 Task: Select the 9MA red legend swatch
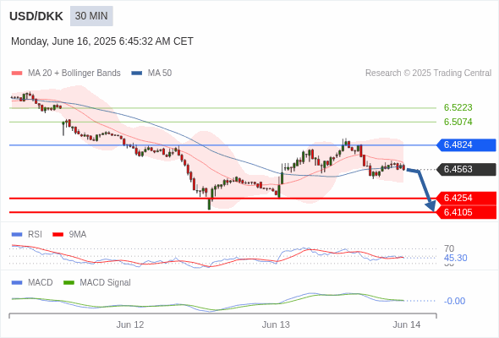pyautogui.click(x=58, y=235)
